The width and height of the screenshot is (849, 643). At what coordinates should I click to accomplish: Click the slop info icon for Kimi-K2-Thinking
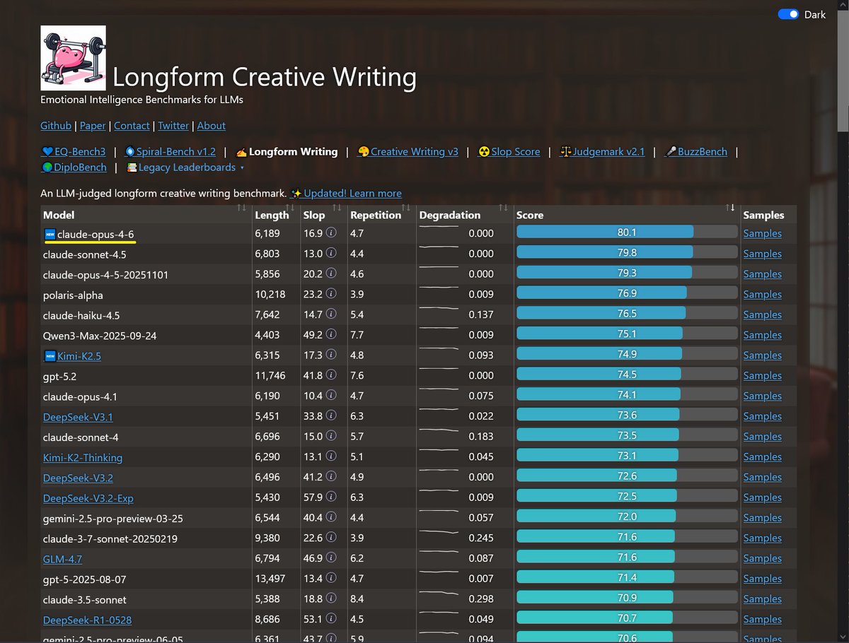coord(331,457)
